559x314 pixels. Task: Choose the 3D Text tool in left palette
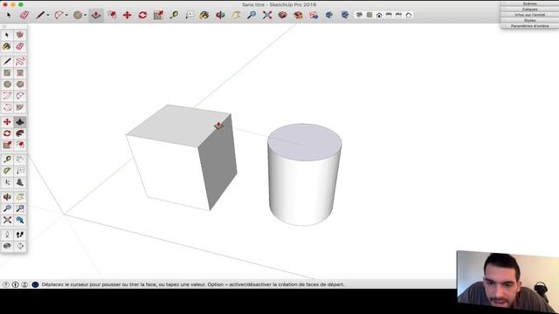coord(20,182)
